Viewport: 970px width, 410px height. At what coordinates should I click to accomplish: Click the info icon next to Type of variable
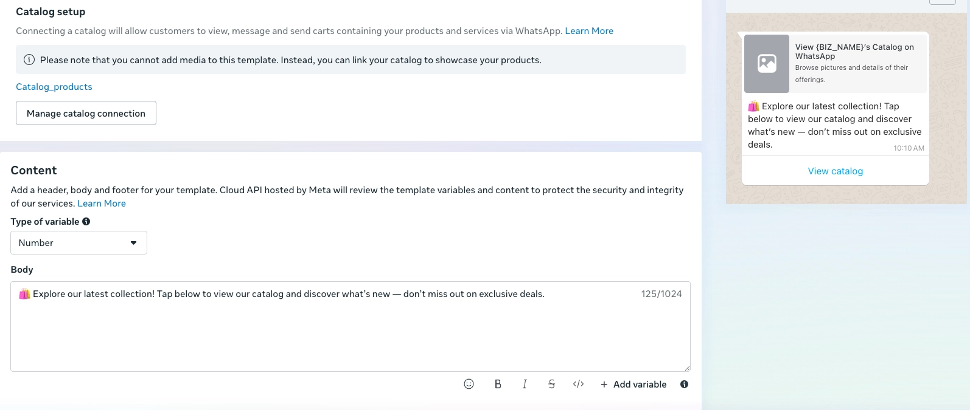tap(86, 222)
